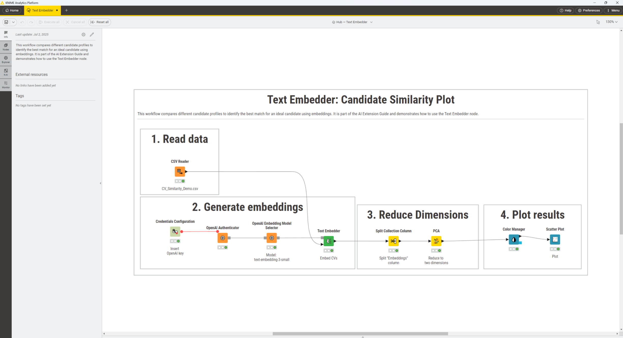
Task: Click the CV_Similarity_Demo.csv node label
Action: click(180, 189)
